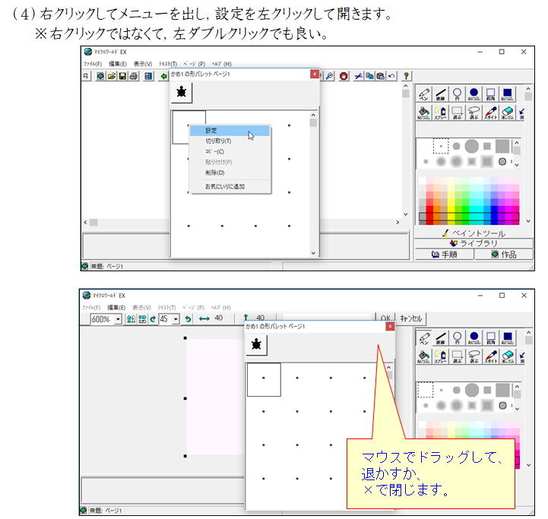
Task: Click brush list up arrow in lower window
Action: pyautogui.click(x=517, y=387)
